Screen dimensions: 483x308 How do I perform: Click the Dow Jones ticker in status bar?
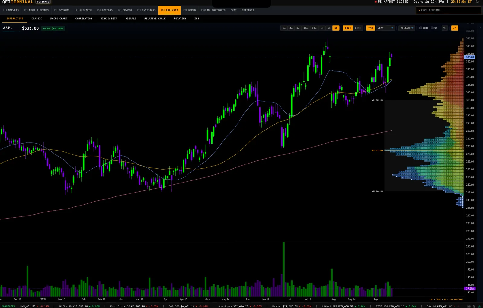[x=240, y=306]
